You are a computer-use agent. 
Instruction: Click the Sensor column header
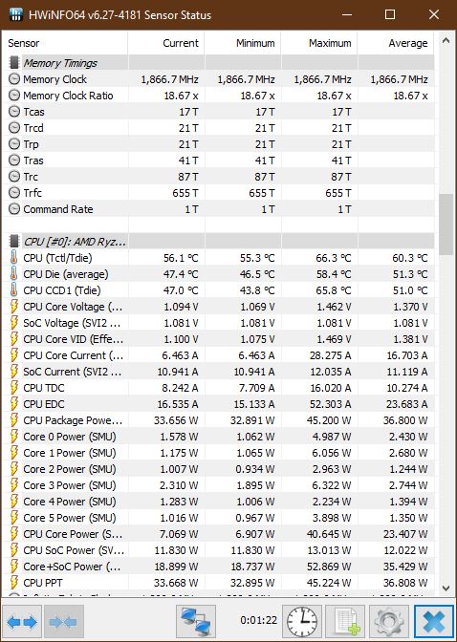point(66,43)
